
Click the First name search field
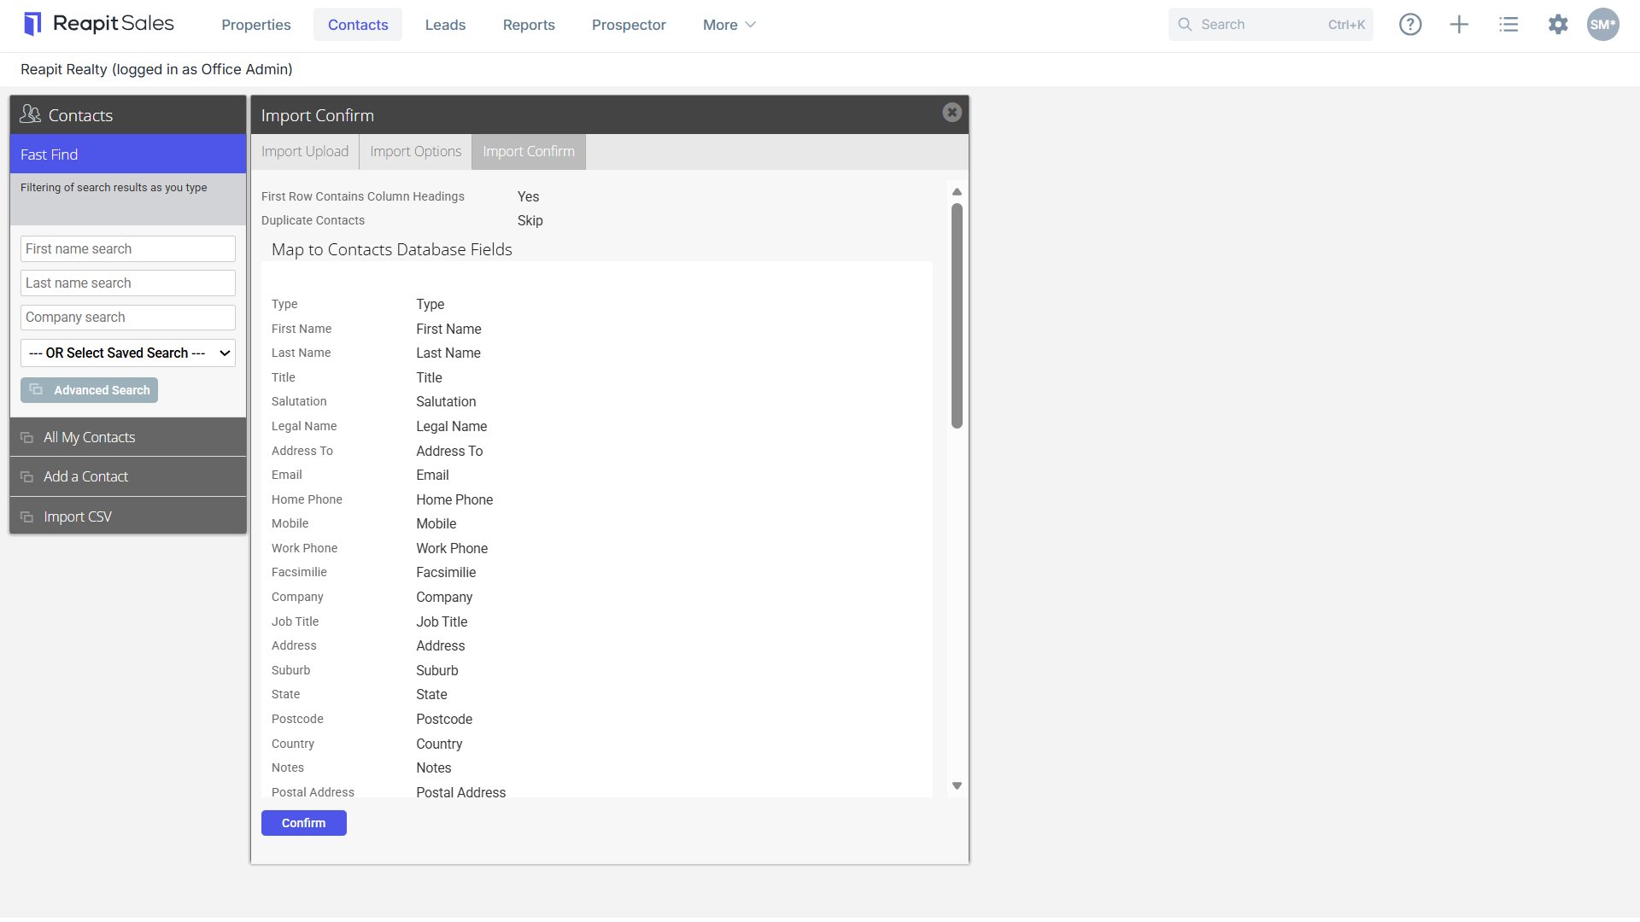click(x=128, y=249)
